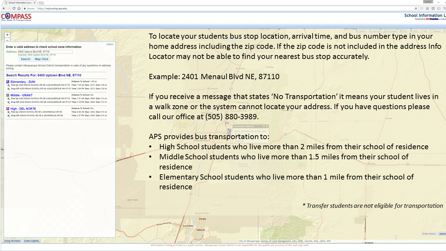Select the Zoom Out map tool
Viewport: 446px width, 251px height.
[x=375, y=31]
